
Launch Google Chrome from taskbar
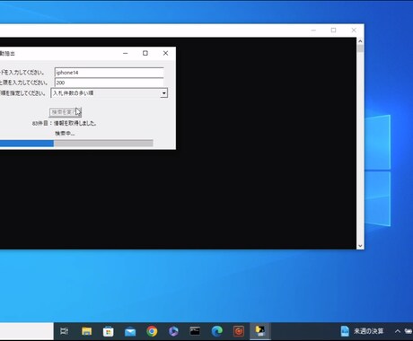tap(152, 331)
